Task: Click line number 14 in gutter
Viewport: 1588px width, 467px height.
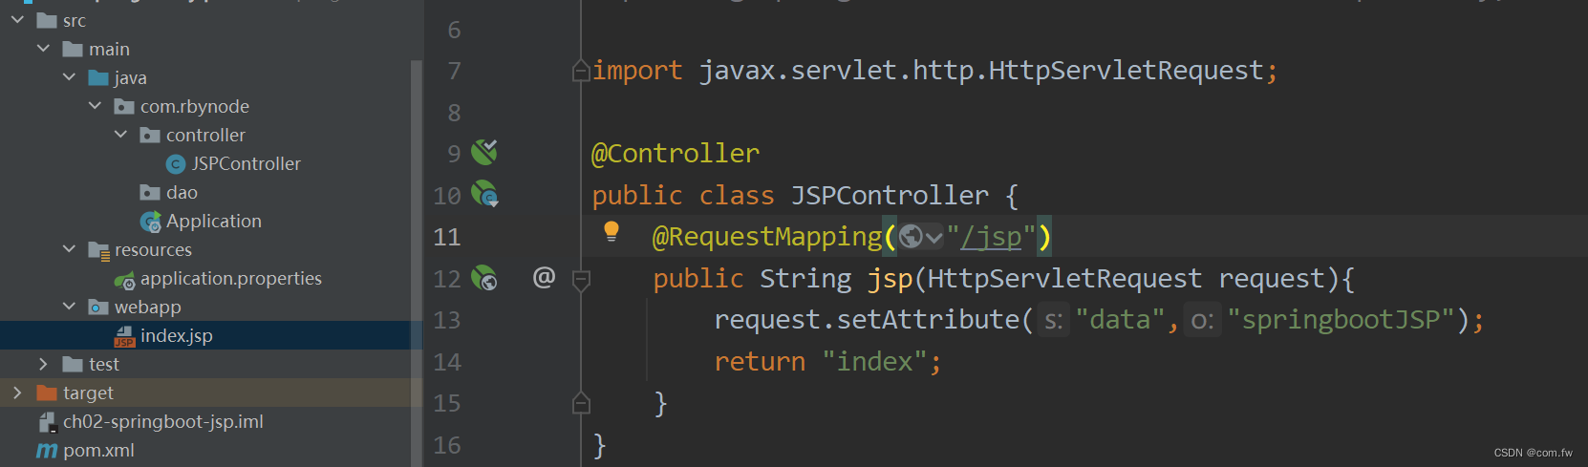Action: [447, 362]
